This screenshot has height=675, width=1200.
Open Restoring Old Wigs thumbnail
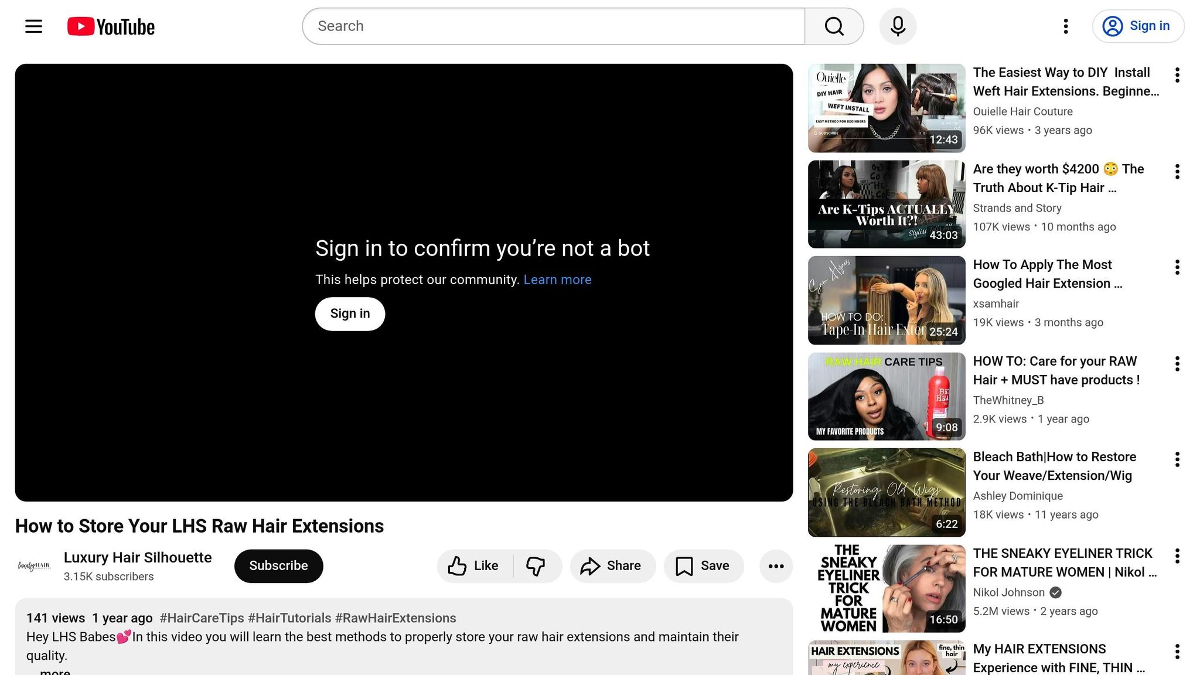[x=887, y=493]
